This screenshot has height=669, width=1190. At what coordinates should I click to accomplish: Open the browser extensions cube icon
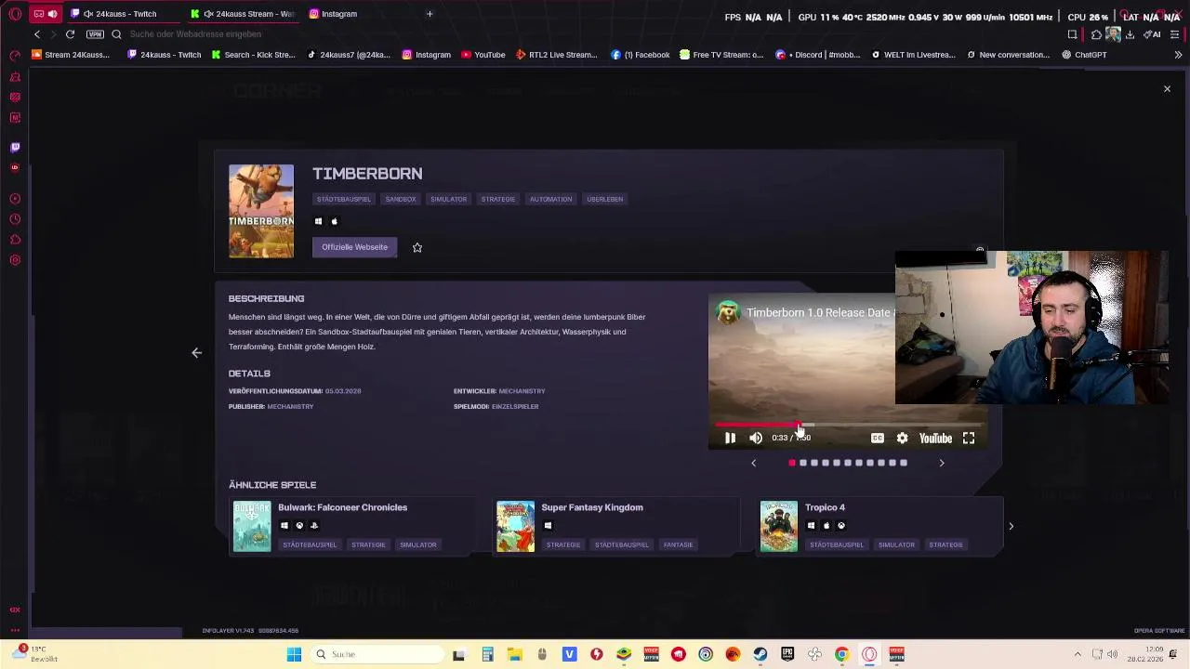[x=1096, y=34]
